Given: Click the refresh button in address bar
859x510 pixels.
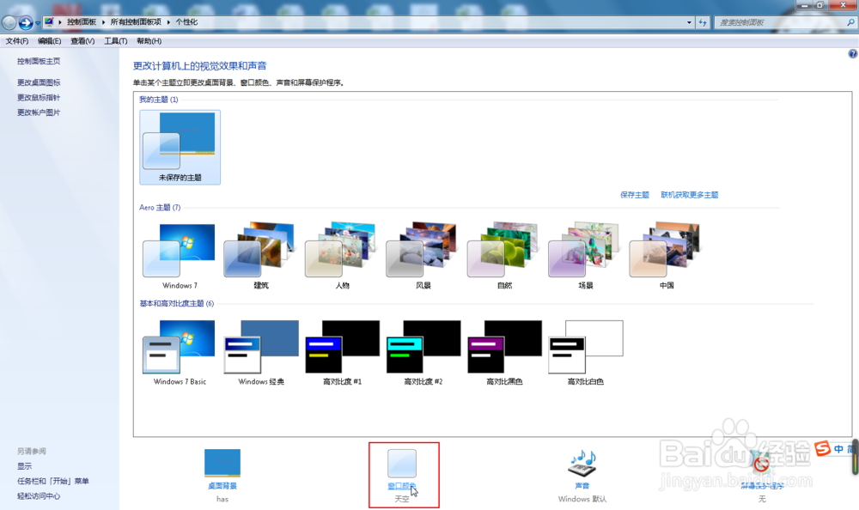Looking at the screenshot, I should 703,22.
